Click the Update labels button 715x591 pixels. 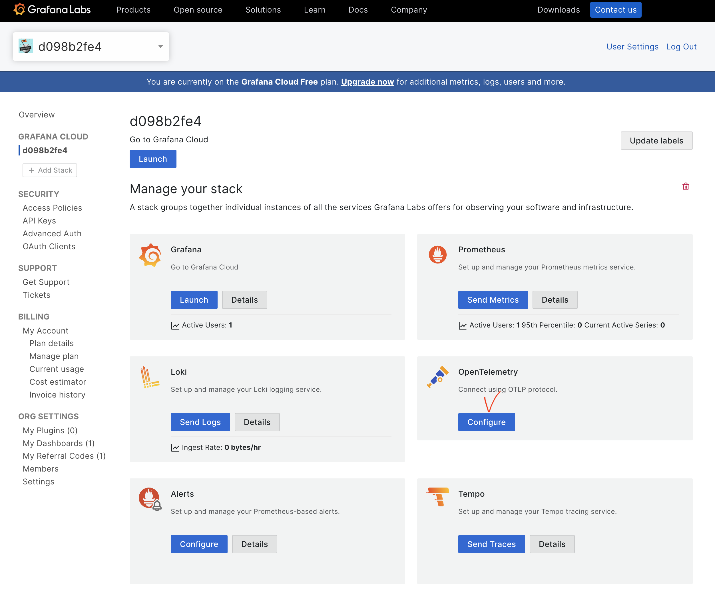656,141
